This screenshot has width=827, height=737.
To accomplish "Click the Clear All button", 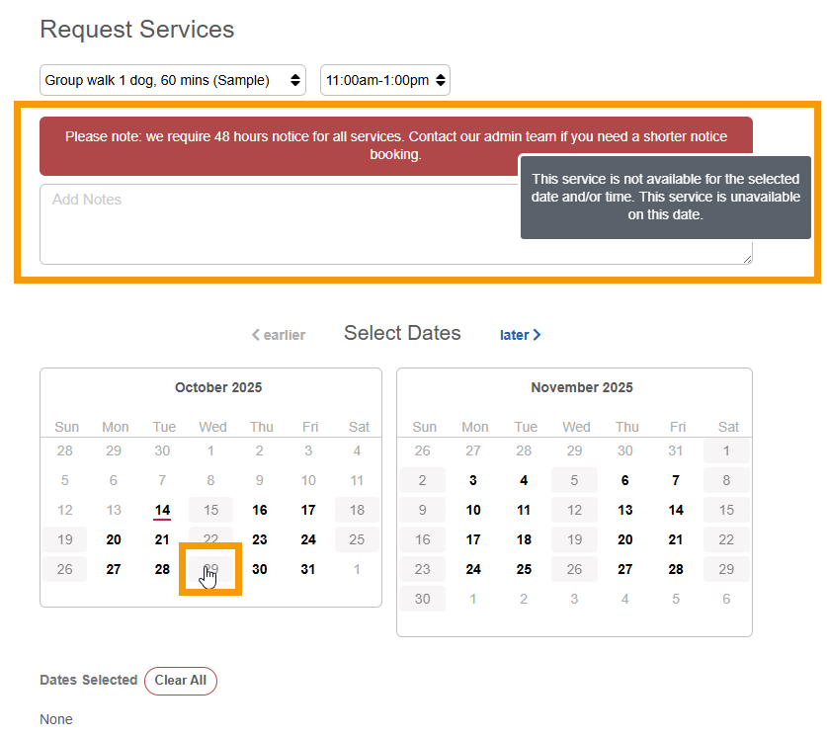I will tap(180, 681).
